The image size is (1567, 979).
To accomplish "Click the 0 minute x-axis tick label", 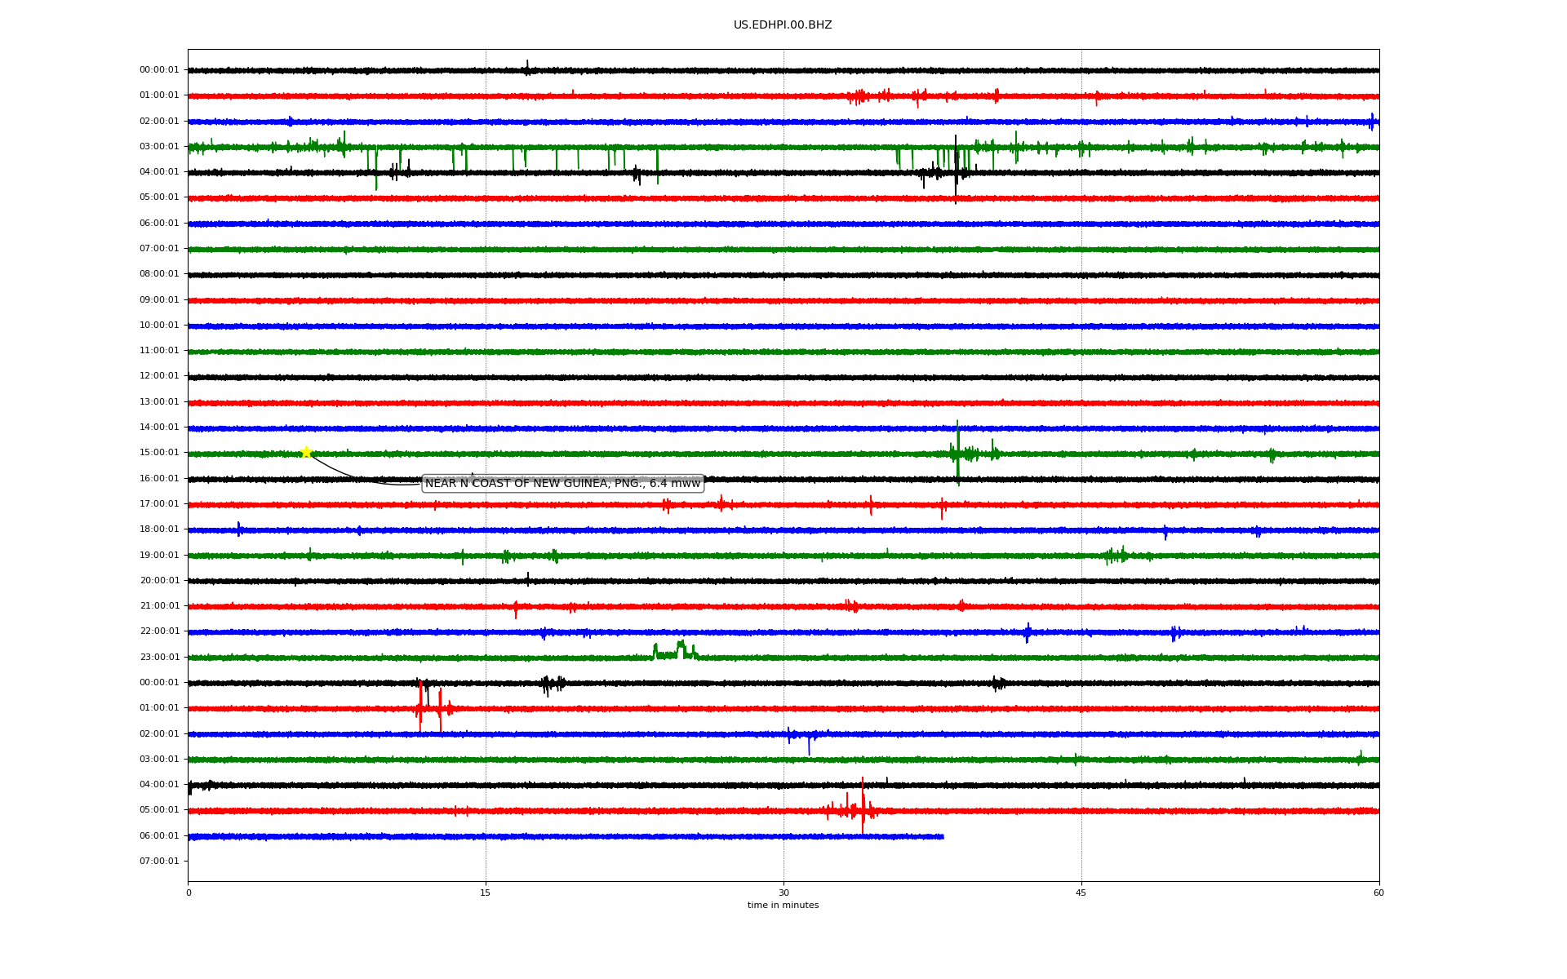I will 189,893.
